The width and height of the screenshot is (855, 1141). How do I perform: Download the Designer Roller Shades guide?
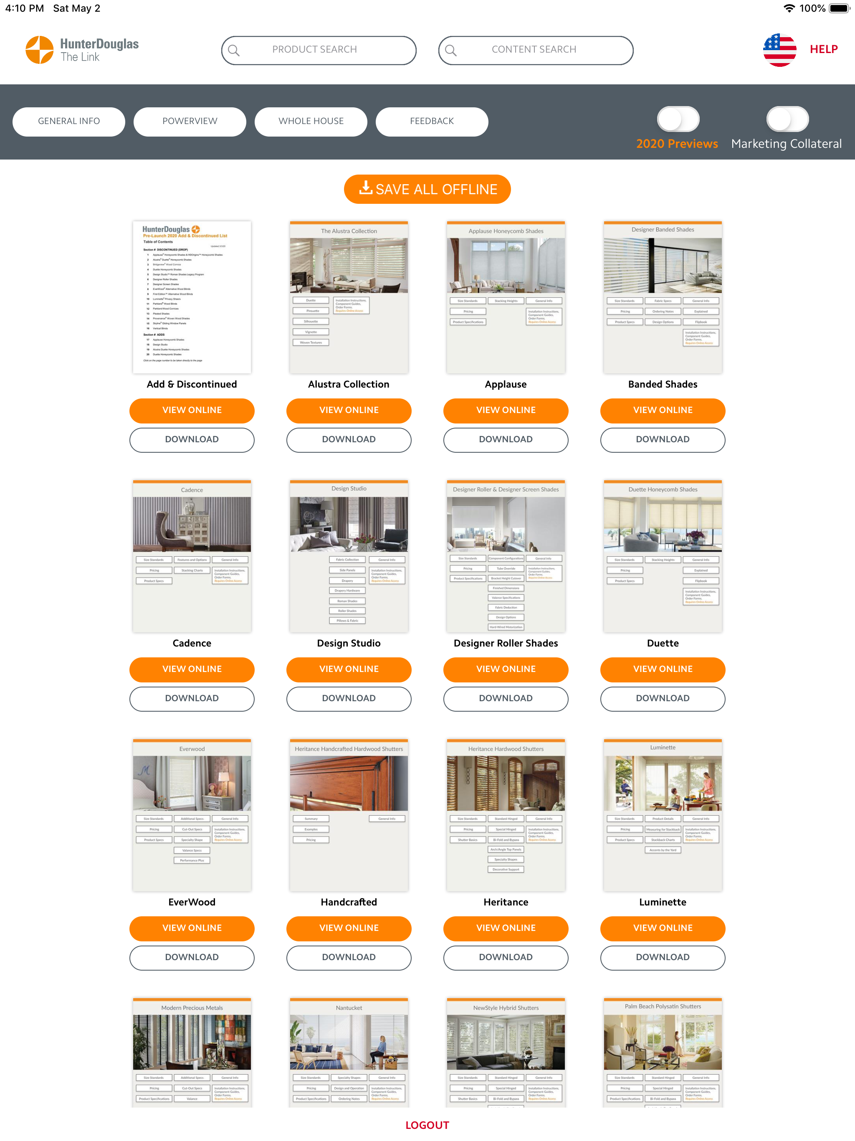[x=506, y=699]
